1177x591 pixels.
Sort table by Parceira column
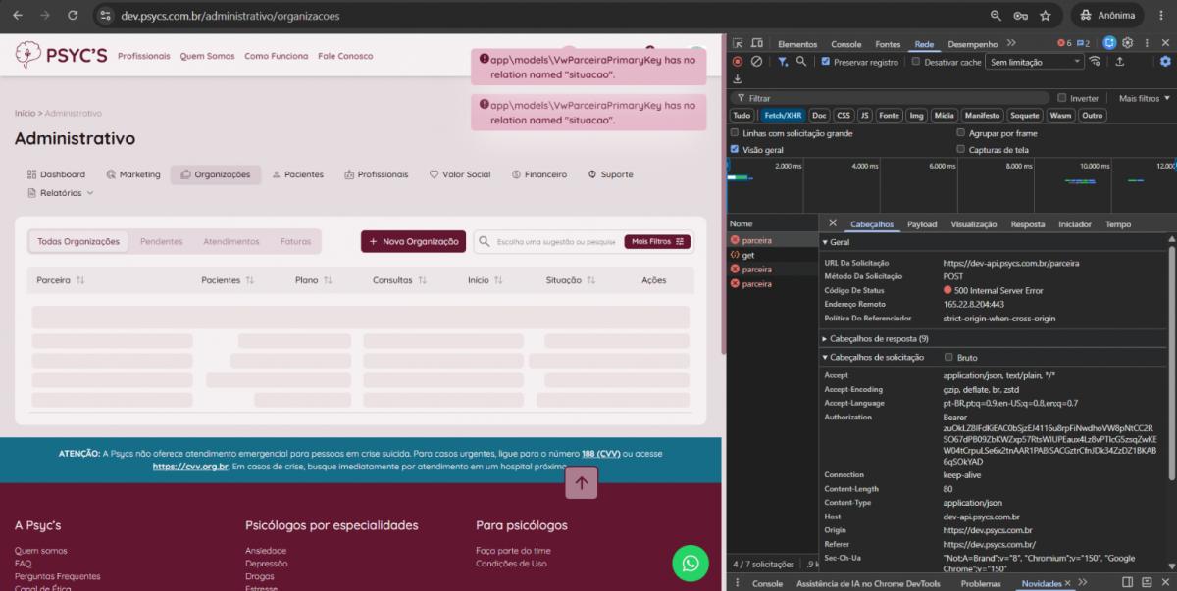pyautogui.click(x=61, y=280)
